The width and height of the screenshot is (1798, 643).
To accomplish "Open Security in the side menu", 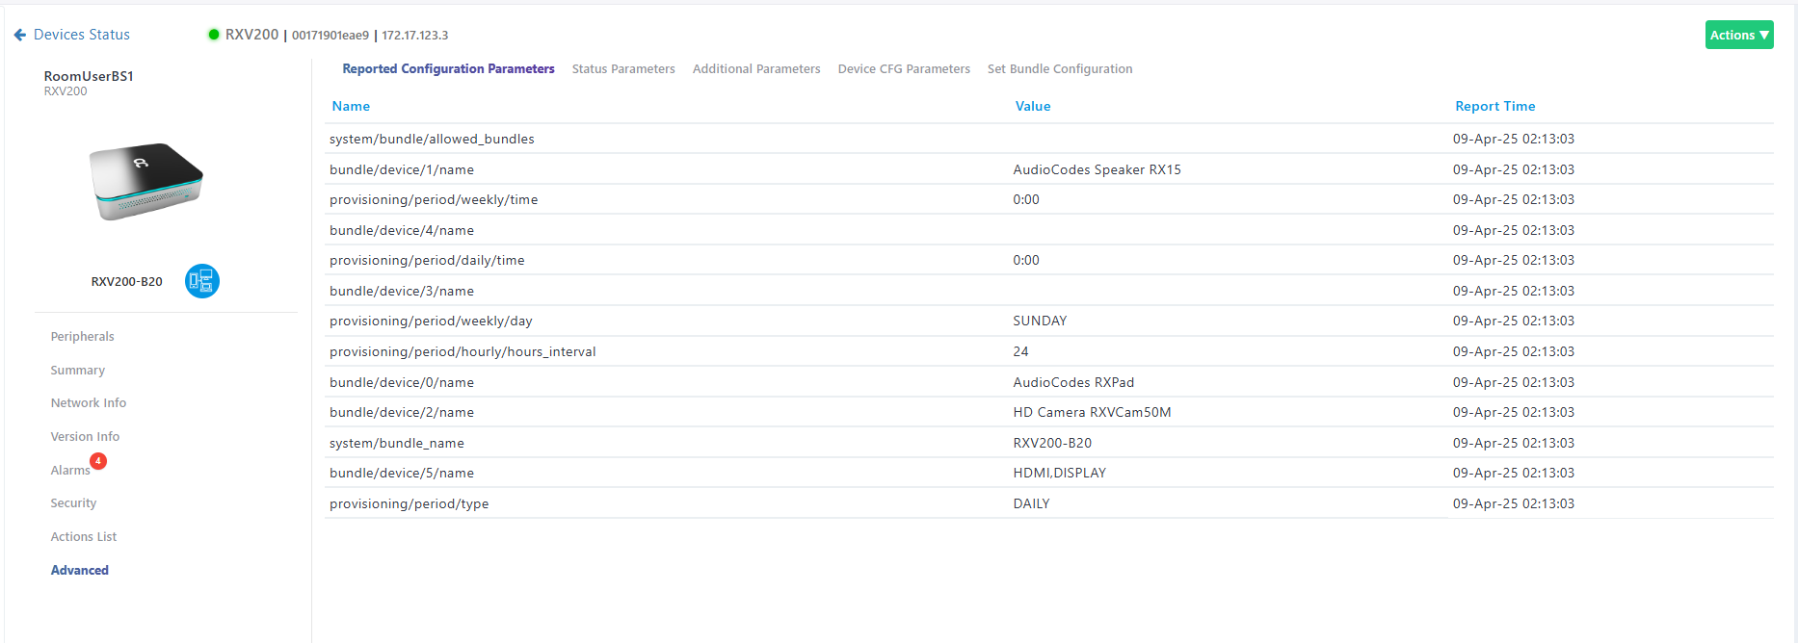I will [73, 503].
